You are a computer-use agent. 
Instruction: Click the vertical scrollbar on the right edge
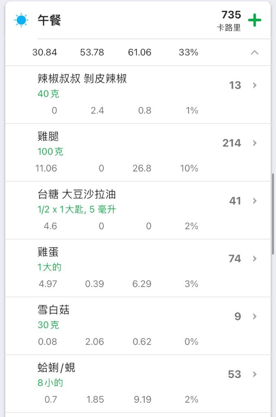[273, 214]
